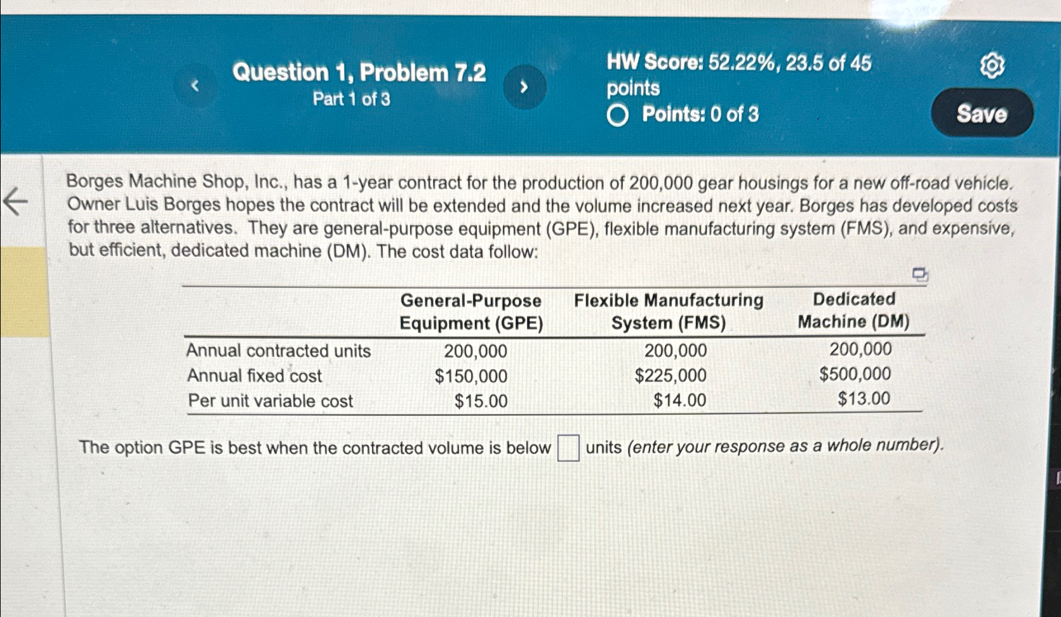Click the empty units answer box
The height and width of the screenshot is (617, 1061).
(567, 448)
